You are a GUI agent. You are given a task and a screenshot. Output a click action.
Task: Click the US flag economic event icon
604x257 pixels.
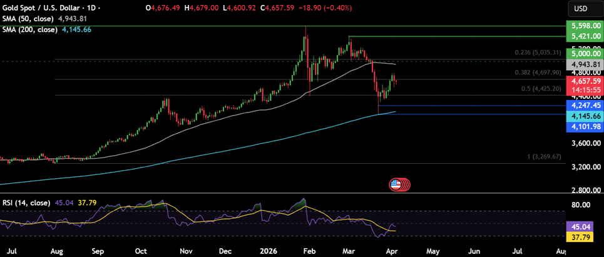(395, 184)
